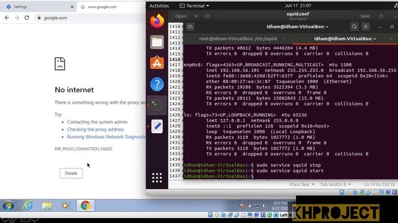This screenshot has height=223, width=398.
Task: Open Windows Media Player in the taskbar
Action: click(65, 206)
